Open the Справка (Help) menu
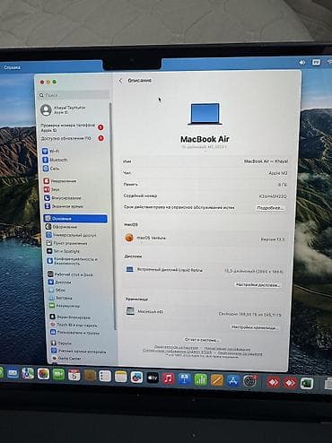The image size is (332, 443). coord(12,67)
